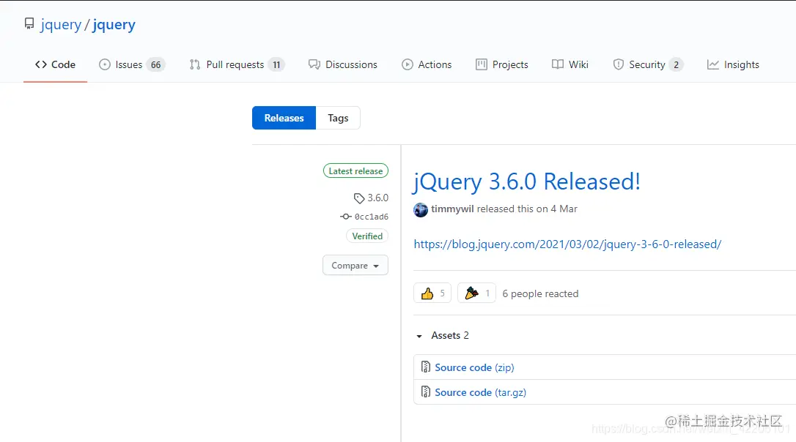Open the Insights tab

coord(733,64)
